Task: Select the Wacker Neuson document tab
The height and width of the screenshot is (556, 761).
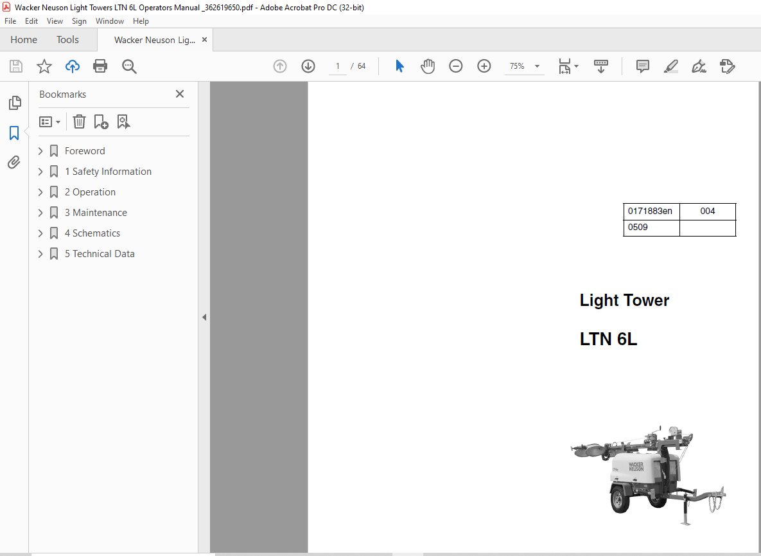Action: point(154,40)
